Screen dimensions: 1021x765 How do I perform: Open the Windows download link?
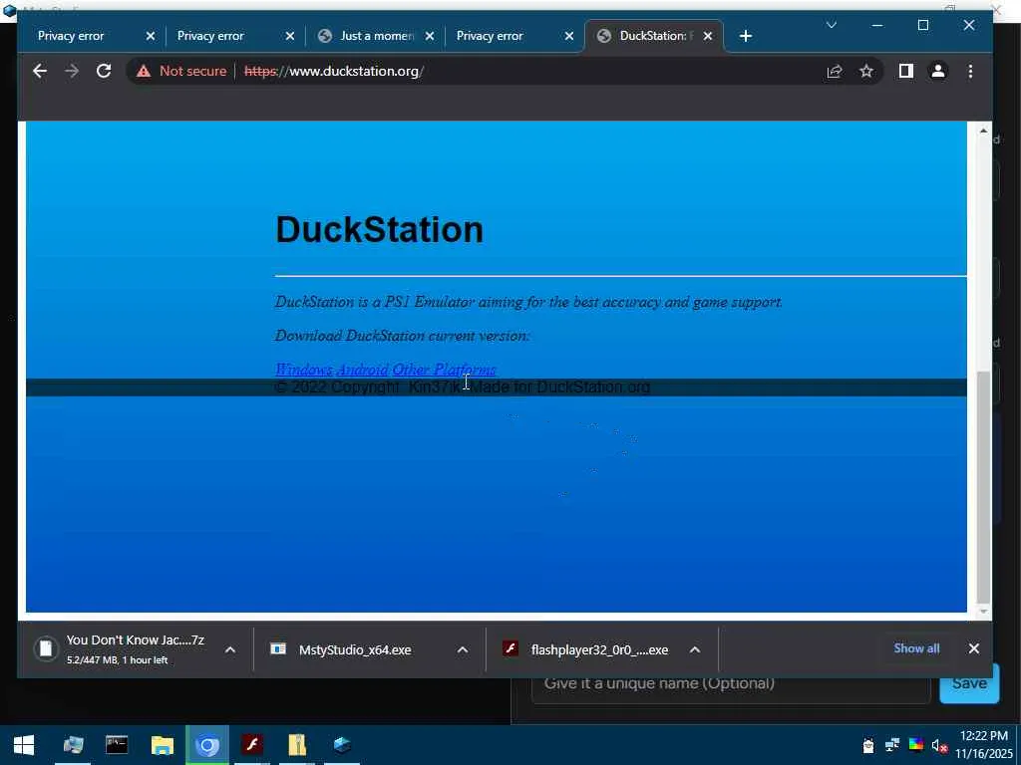(303, 370)
